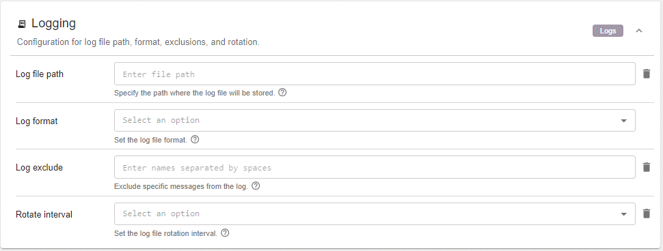Click the Logs tag badge
This screenshot has height=251, width=663.
click(608, 31)
